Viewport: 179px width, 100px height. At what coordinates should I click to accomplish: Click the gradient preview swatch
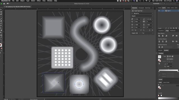(x=159, y=57)
